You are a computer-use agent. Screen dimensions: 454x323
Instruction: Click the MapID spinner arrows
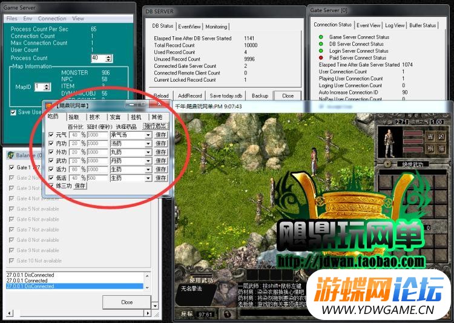[x=47, y=87]
